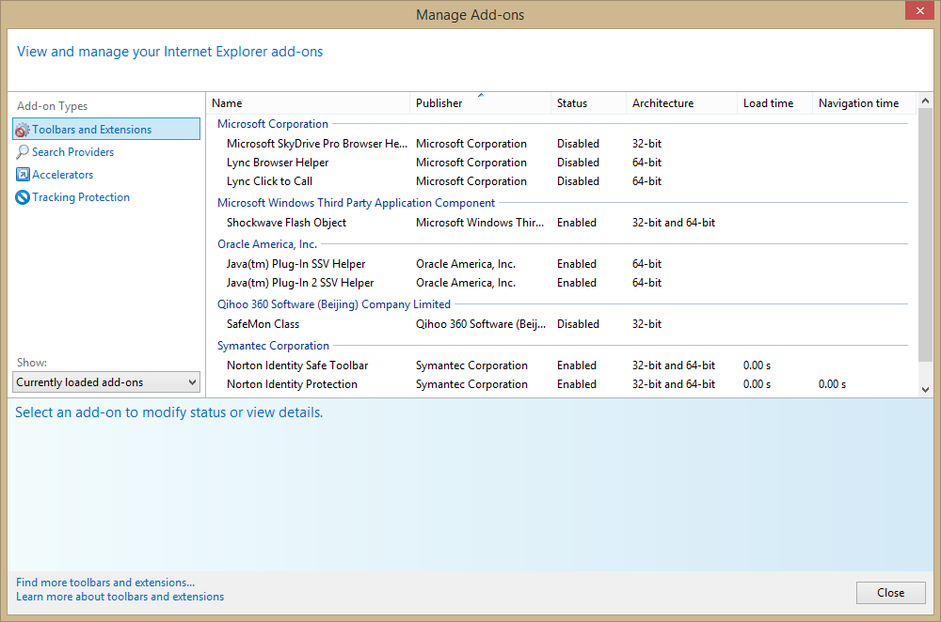Close the Manage Add-ons window
Image resolution: width=941 pixels, height=622 pixels.
[920, 10]
